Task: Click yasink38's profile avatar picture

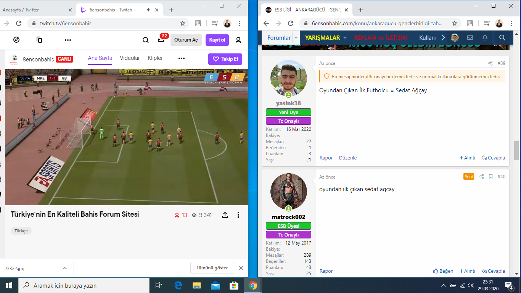Action: (x=288, y=78)
